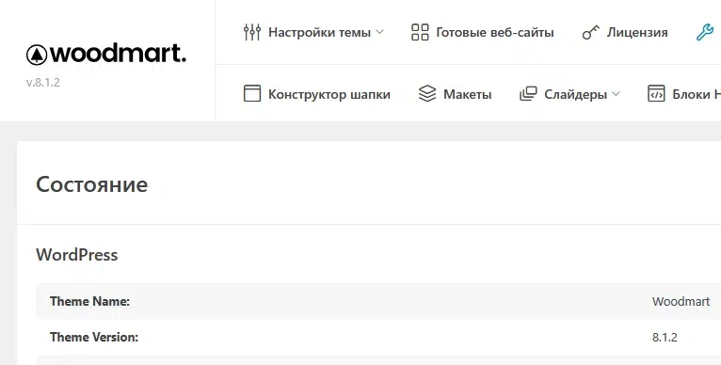This screenshot has height=365, width=721.
Task: Click the key icon for Лицензия
Action: coord(591,33)
